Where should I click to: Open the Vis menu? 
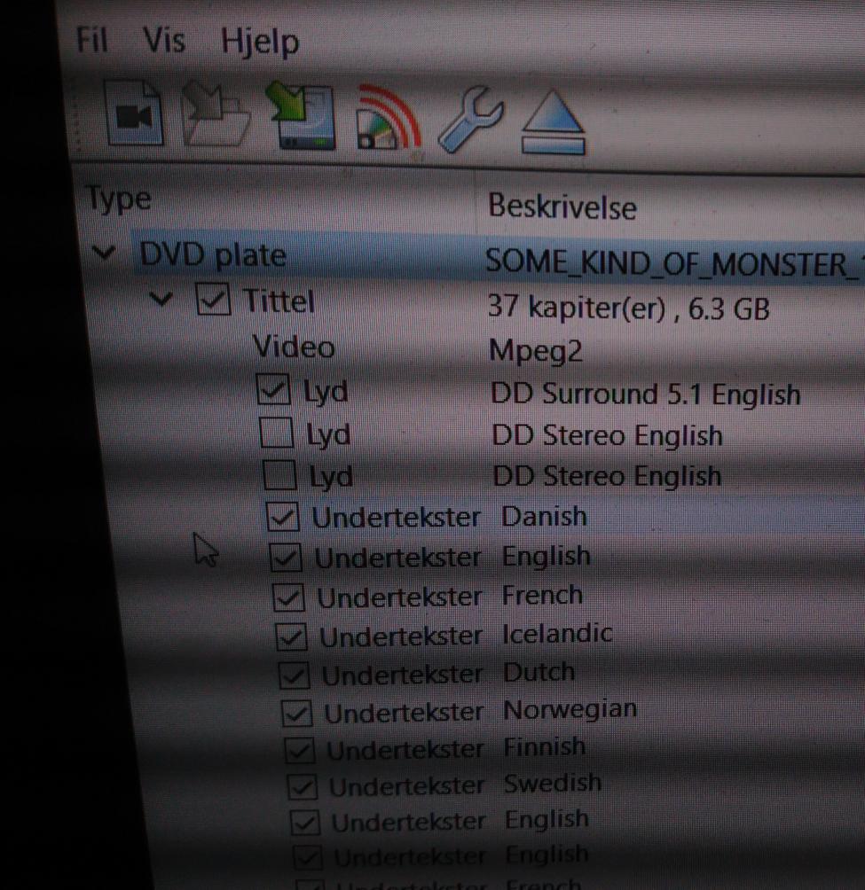163,40
